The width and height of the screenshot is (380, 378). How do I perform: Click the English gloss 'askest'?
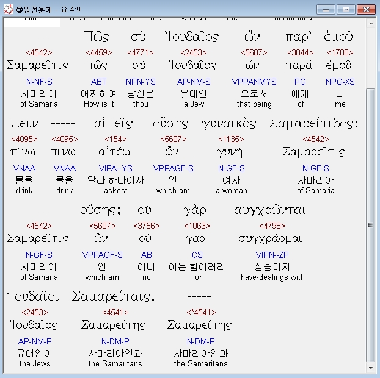pyautogui.click(x=115, y=191)
